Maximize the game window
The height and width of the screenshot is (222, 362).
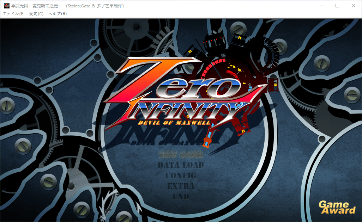pyautogui.click(x=337, y=6)
